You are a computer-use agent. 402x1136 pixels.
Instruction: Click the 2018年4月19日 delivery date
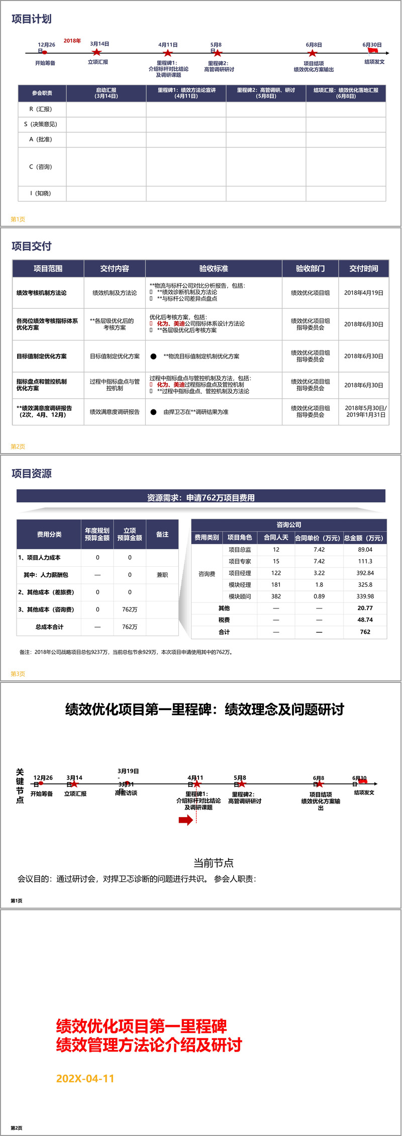(x=364, y=293)
